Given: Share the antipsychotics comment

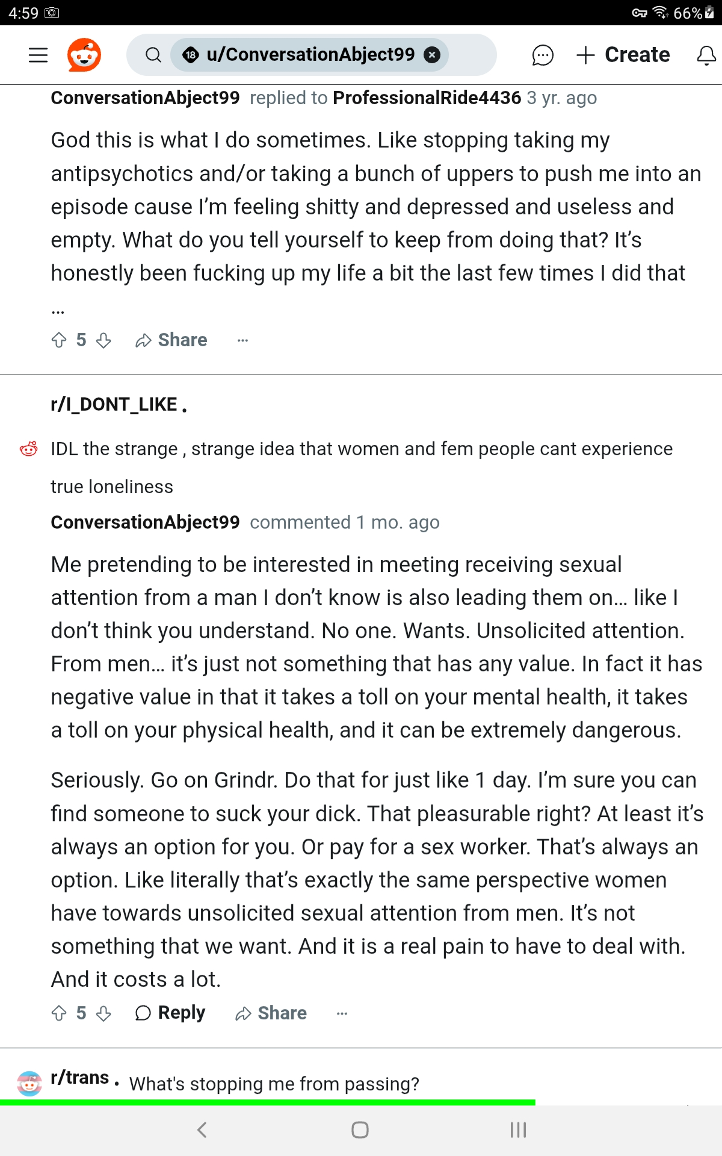Looking at the screenshot, I should 171,340.
